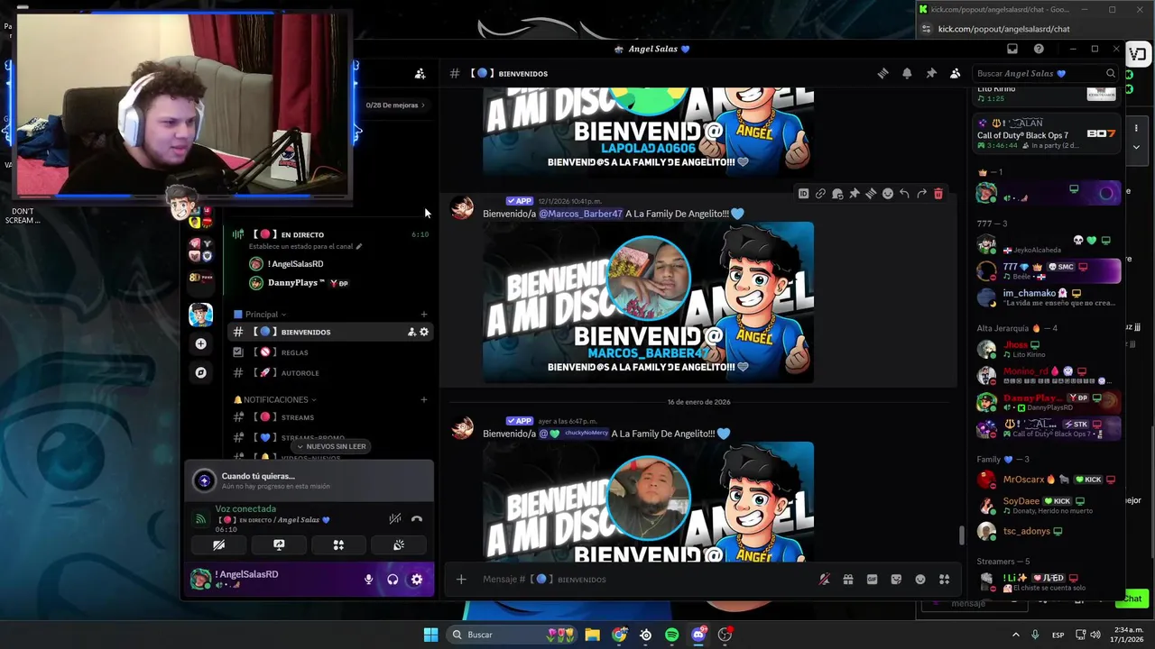Screen dimensions: 1155x649
Task: Disconnect from voice channel
Action: coord(417,518)
